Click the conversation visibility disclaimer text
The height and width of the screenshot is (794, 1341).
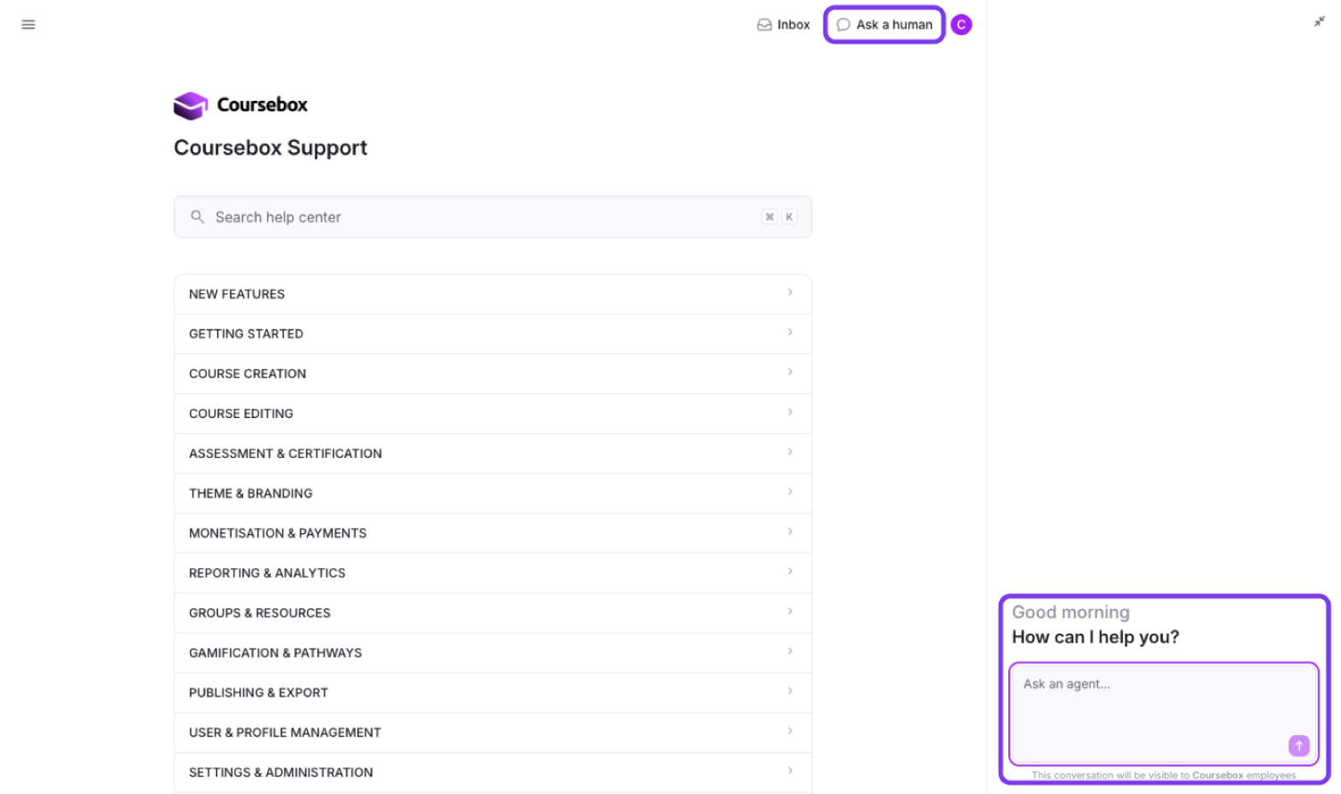pos(1164,775)
